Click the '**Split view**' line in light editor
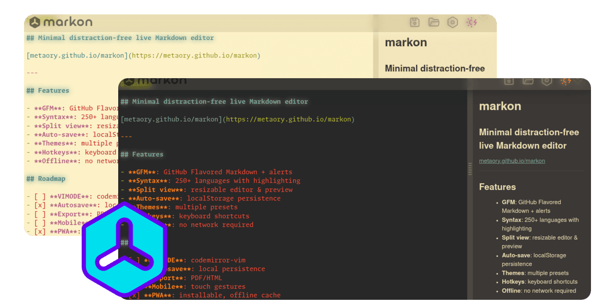 [x=73, y=126]
